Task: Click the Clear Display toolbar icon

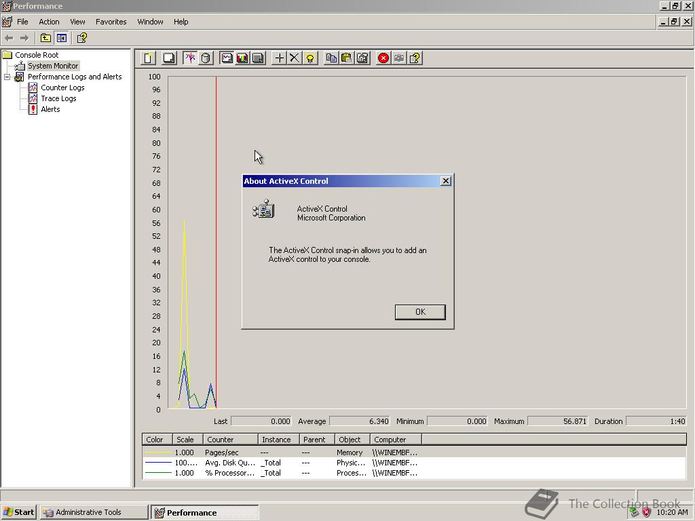Action: [x=169, y=58]
